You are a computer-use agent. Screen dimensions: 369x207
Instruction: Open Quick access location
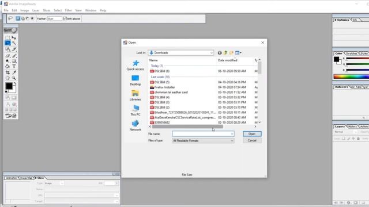pyautogui.click(x=135, y=65)
